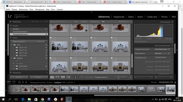Open the Баланс белого dropdown
Viewport: 183px width, 102px height.
(162, 53)
